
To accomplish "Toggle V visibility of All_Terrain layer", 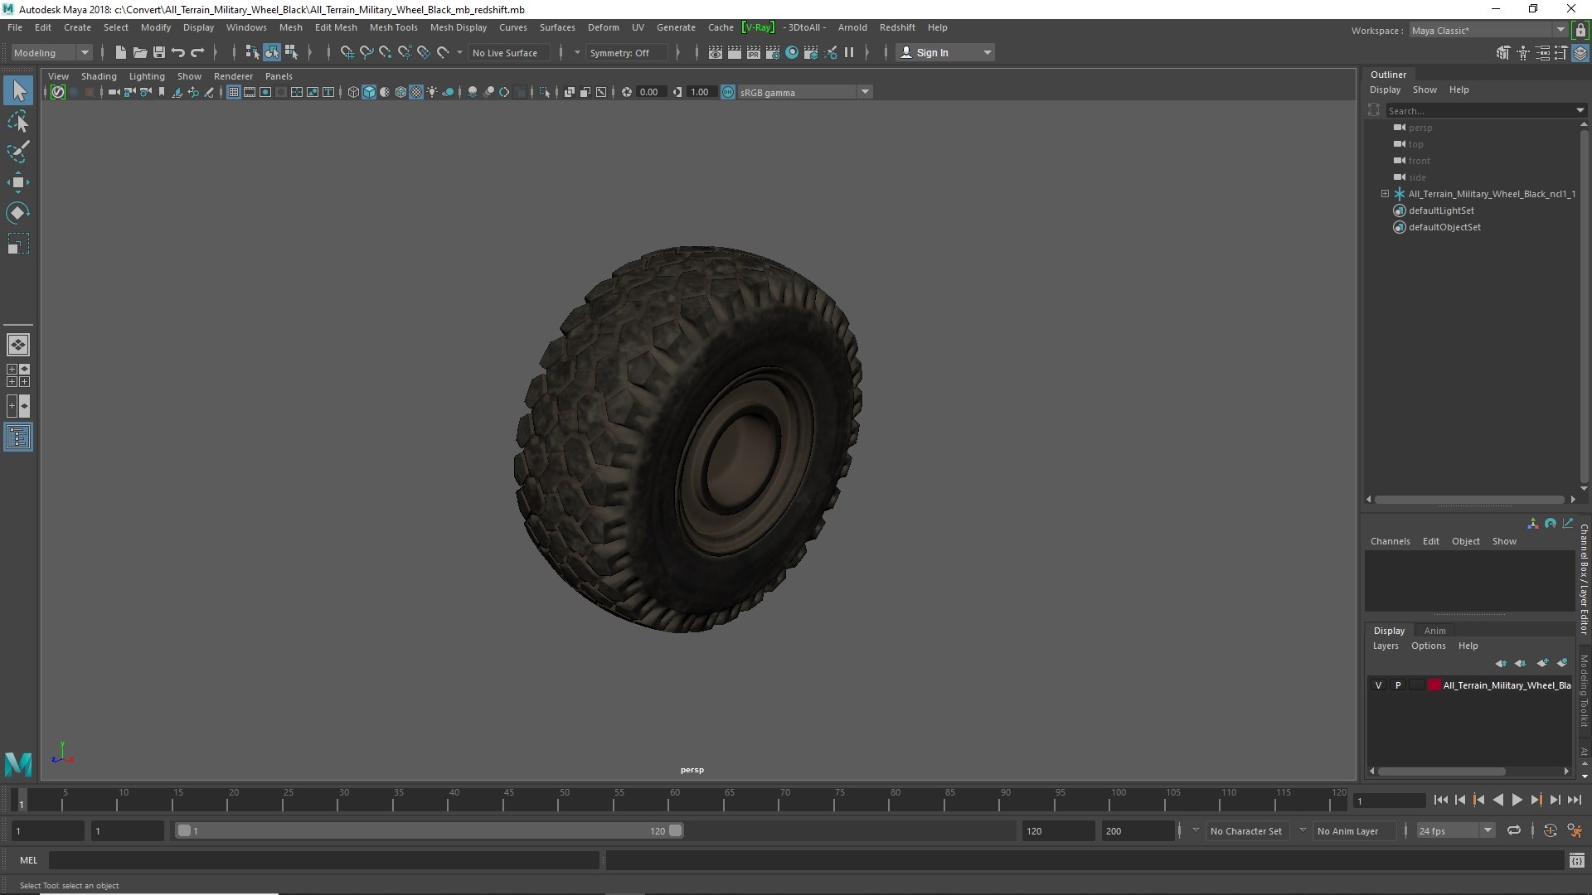I will point(1378,685).
